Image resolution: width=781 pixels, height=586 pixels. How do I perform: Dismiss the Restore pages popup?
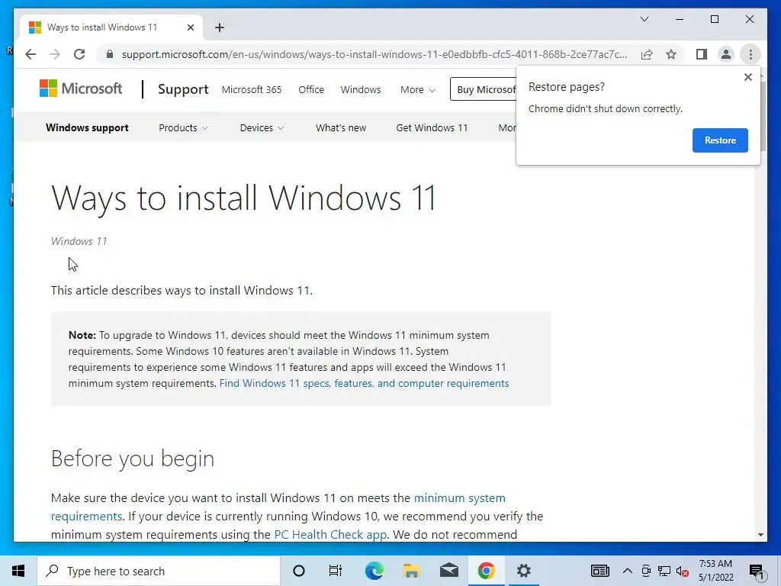click(747, 77)
